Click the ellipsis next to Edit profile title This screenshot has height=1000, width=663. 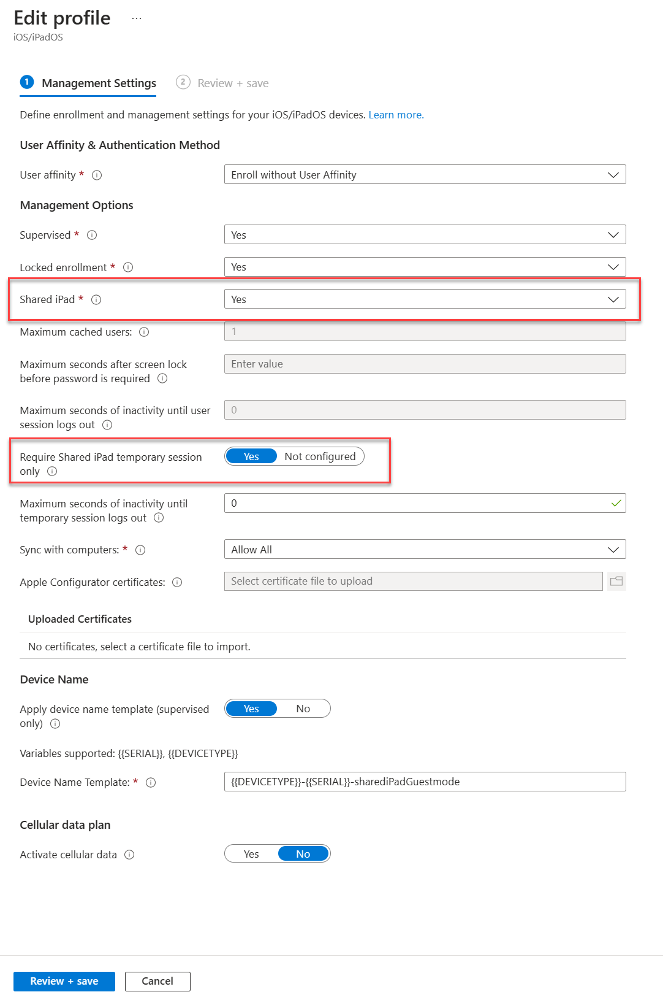136,17
